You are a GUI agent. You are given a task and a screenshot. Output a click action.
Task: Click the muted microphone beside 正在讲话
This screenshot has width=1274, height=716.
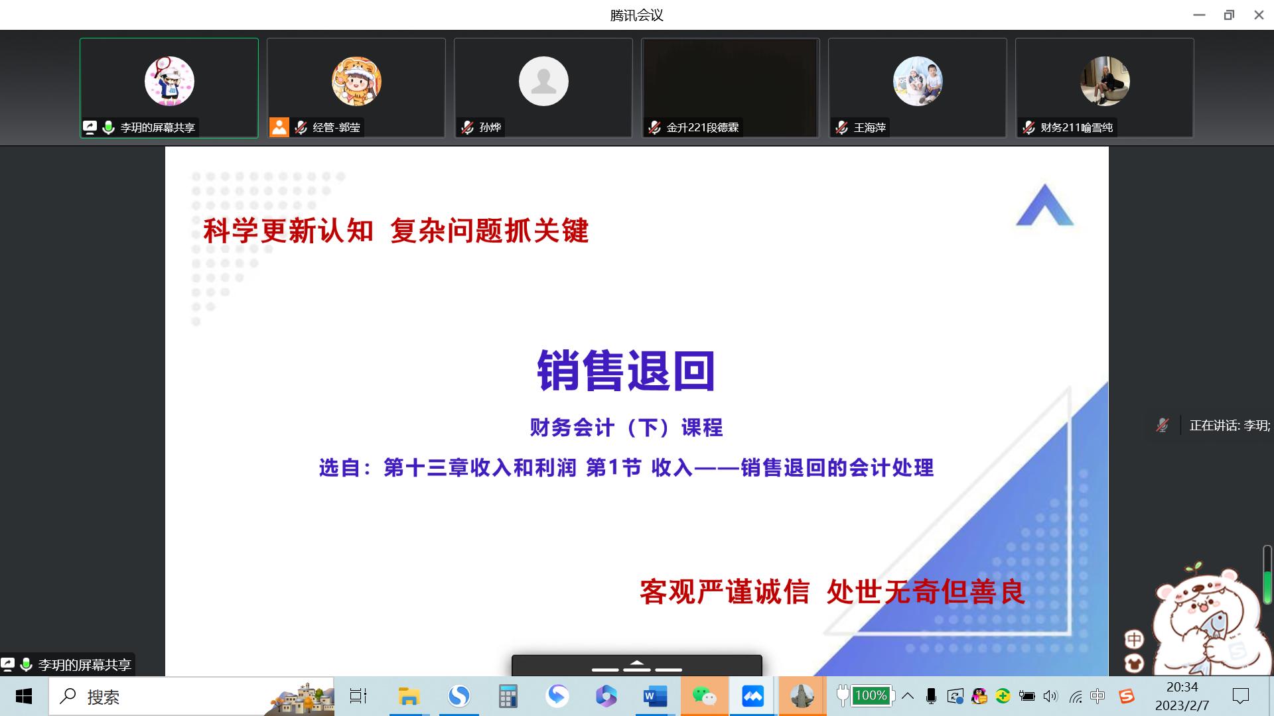click(x=1162, y=426)
